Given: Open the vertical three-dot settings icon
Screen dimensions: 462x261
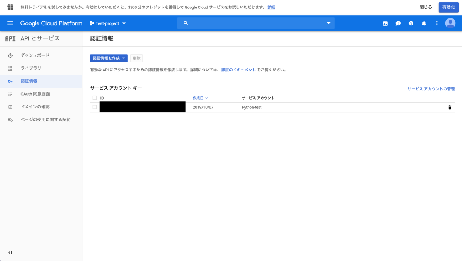Looking at the screenshot, I should [x=437, y=23].
